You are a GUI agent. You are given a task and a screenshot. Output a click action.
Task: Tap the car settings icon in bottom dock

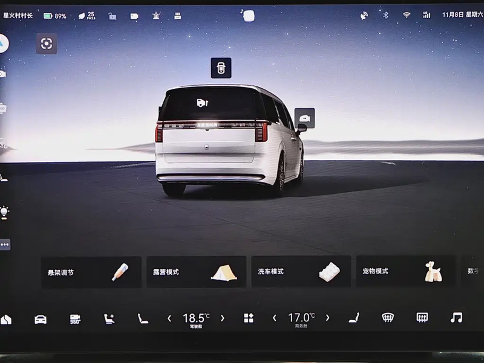41,318
